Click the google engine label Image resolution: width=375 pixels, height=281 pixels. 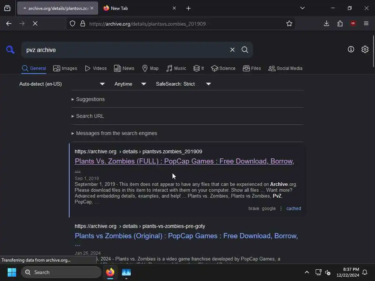(268, 208)
